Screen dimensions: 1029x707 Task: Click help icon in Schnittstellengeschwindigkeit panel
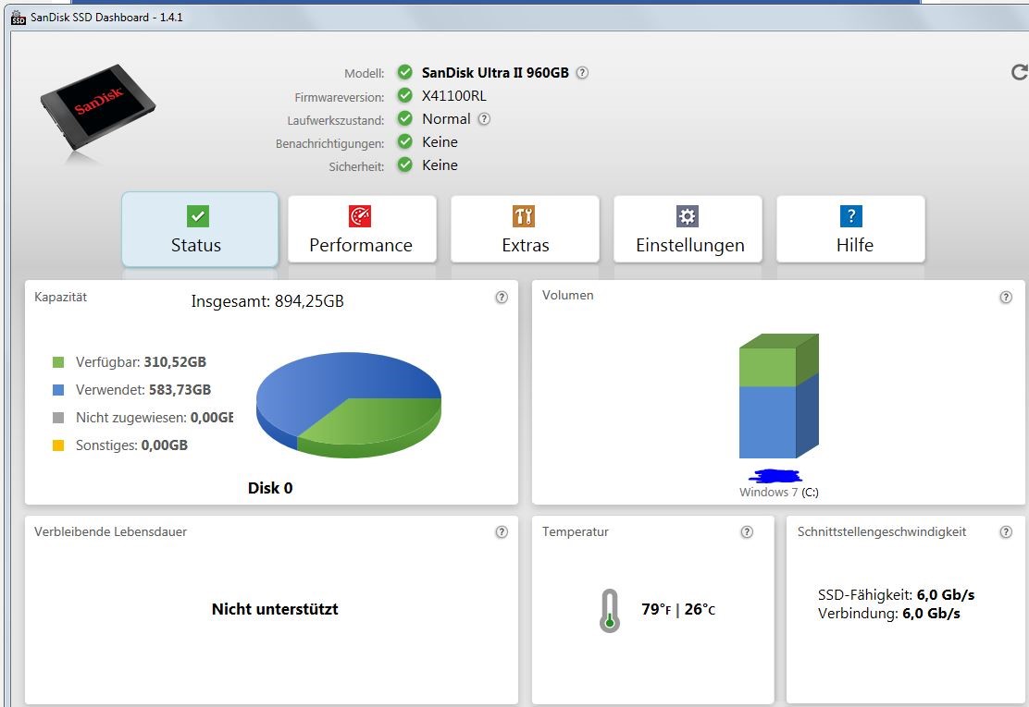coord(1005,531)
